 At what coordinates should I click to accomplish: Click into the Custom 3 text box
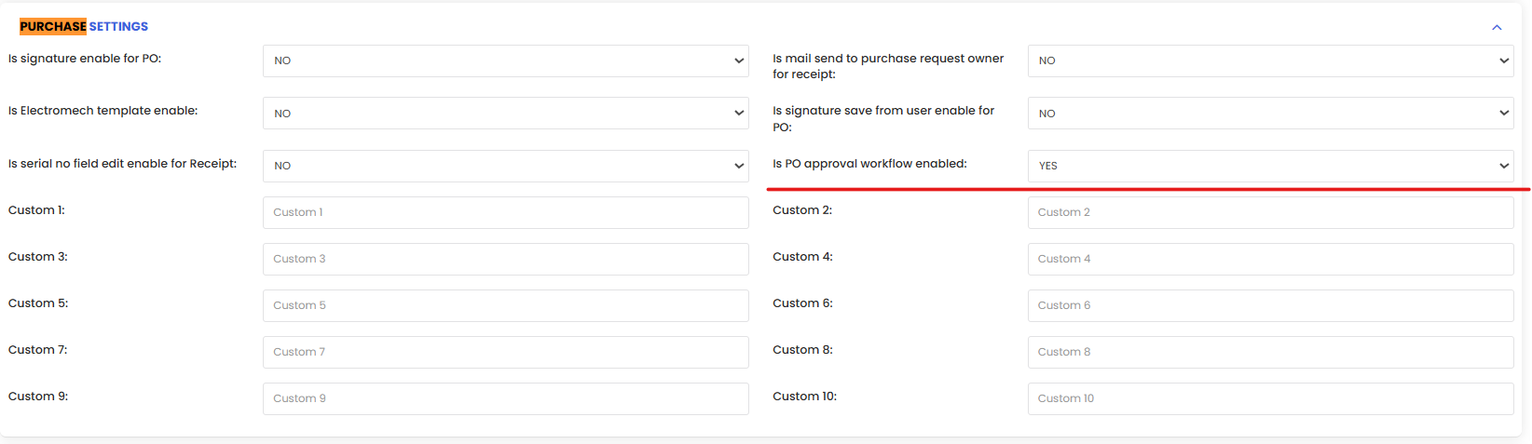[505, 259]
